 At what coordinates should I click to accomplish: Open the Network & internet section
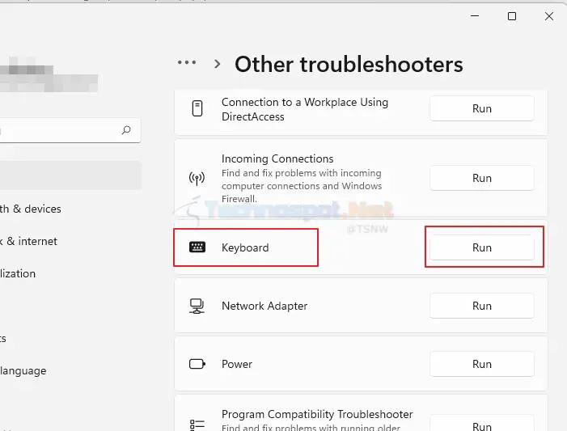tap(28, 241)
